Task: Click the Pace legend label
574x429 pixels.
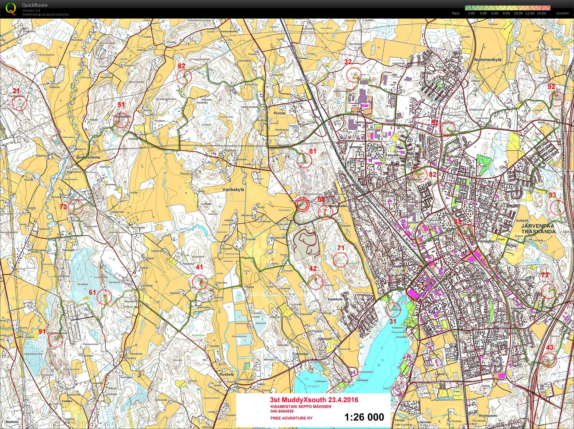Action: coord(456,13)
